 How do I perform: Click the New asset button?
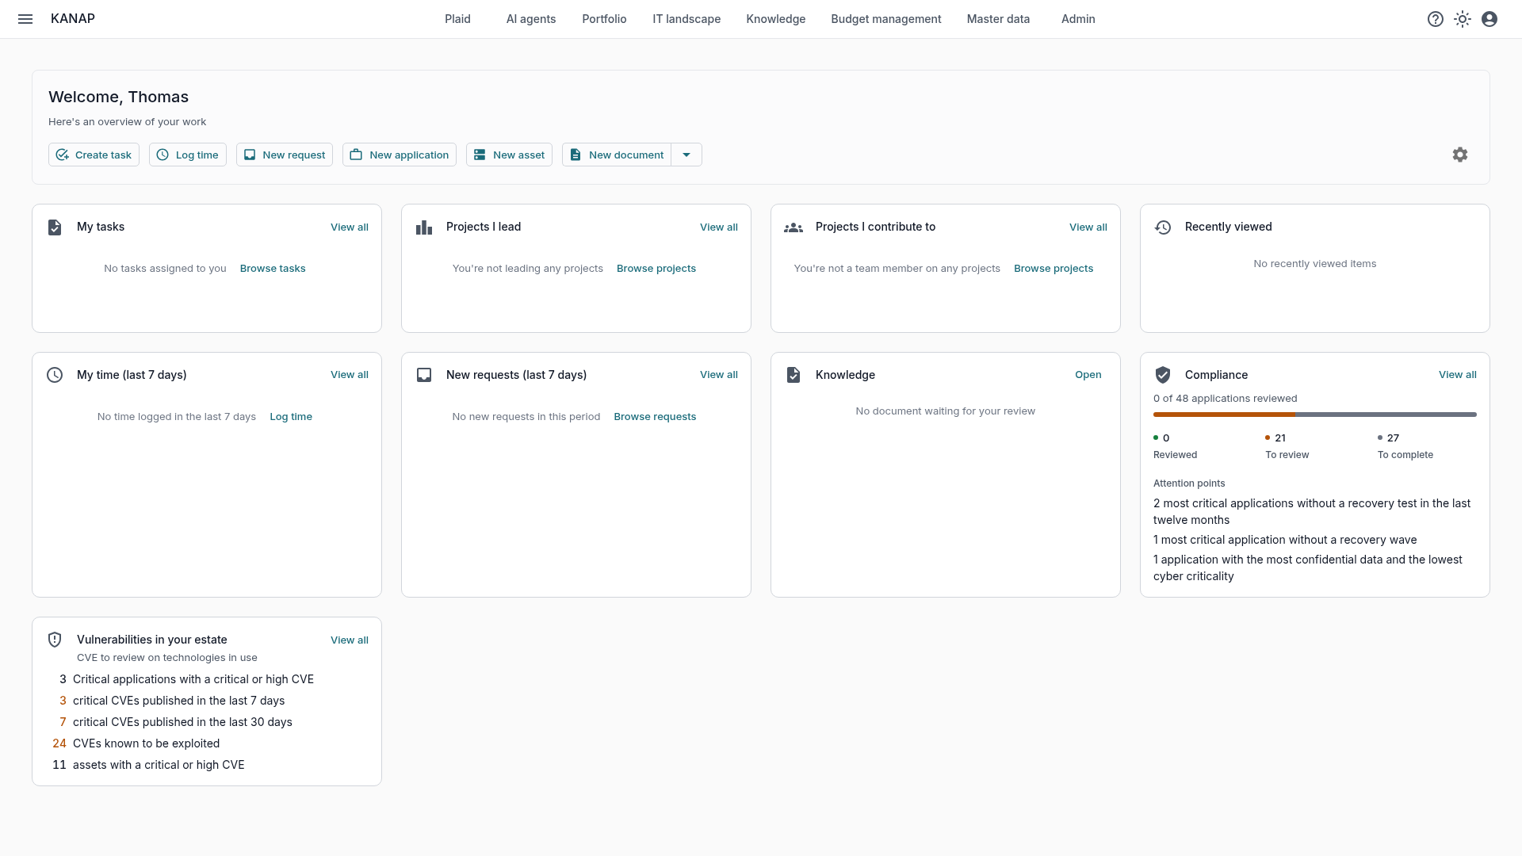[x=509, y=155]
